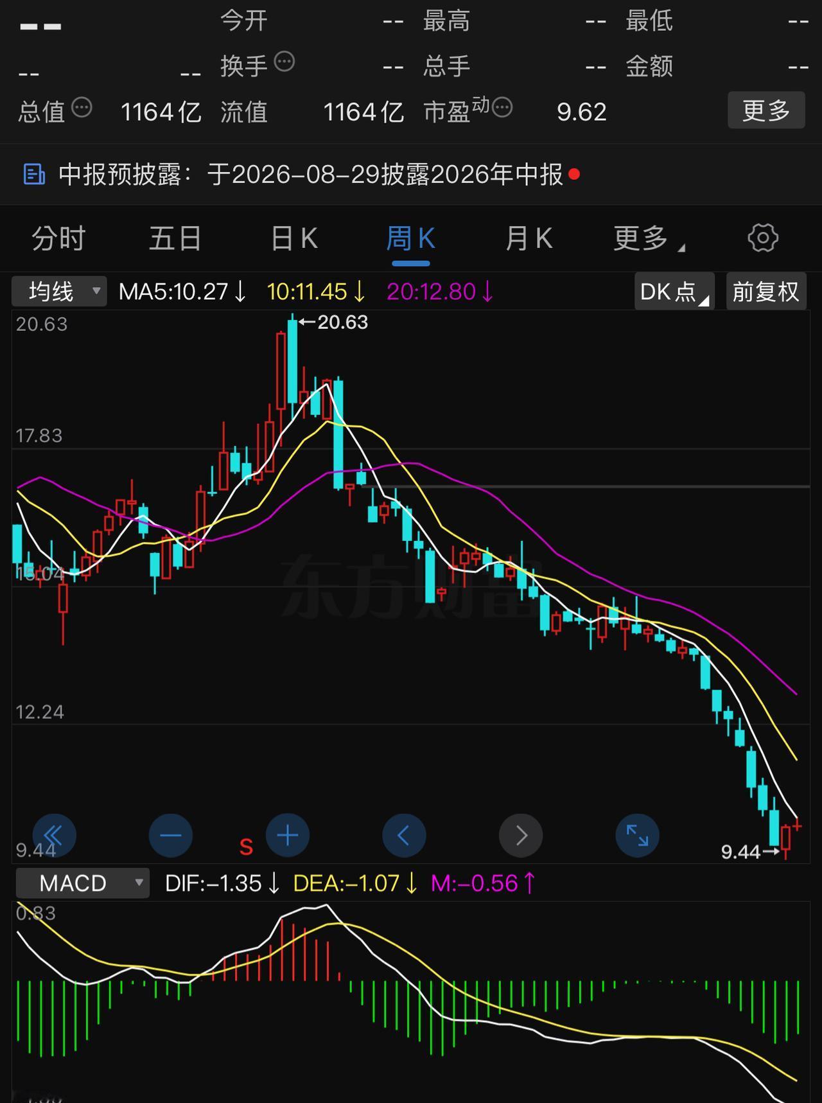
Task: Move chart right with right arrow
Action: tap(521, 835)
